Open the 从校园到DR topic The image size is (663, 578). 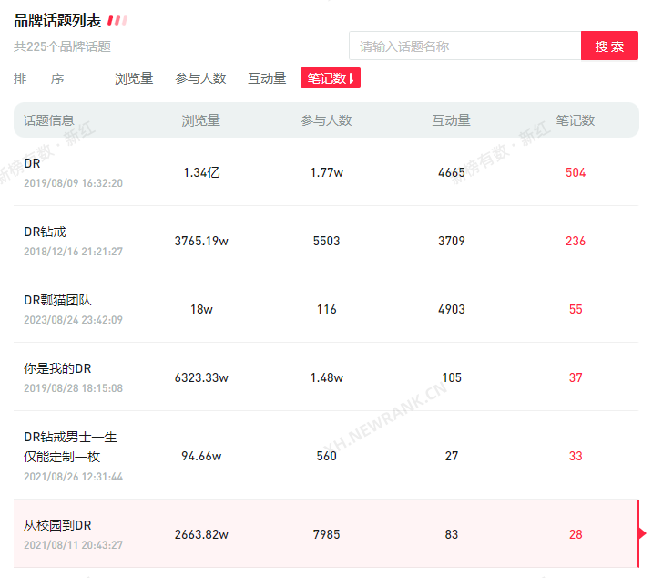[57, 525]
